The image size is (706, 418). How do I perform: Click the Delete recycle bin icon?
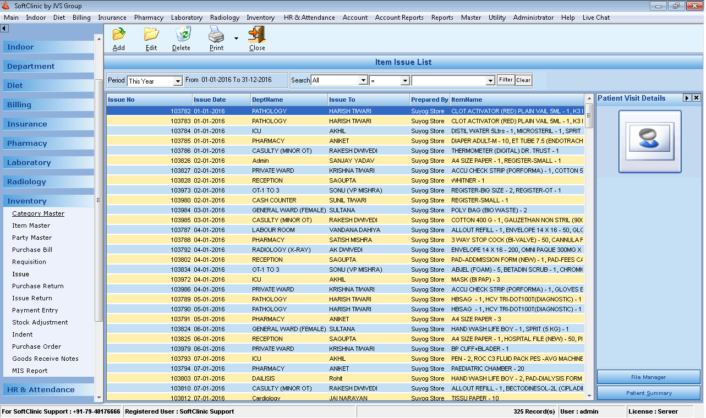[x=182, y=35]
